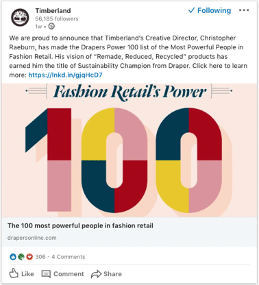Click the drapersonline.com source link

click(x=32, y=238)
